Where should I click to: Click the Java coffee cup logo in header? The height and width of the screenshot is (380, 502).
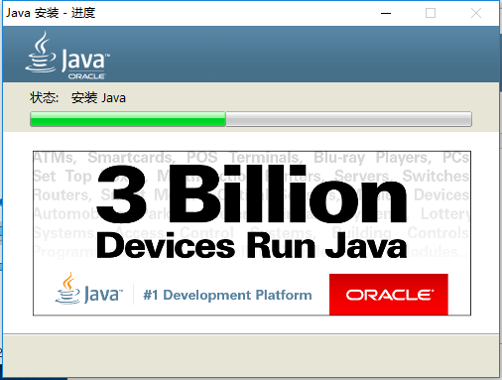click(41, 52)
